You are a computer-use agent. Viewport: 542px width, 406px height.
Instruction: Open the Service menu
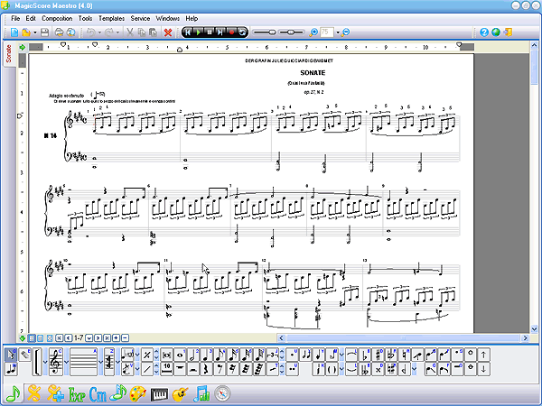point(140,18)
